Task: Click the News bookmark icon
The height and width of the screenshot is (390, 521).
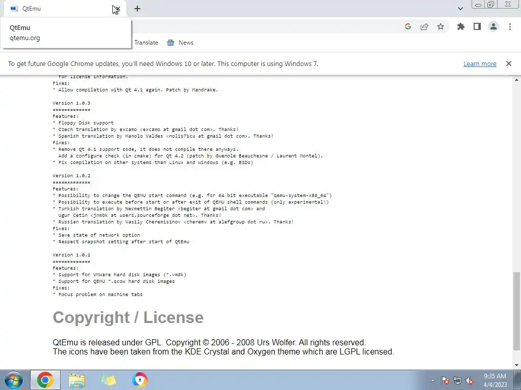Action: pyautogui.click(x=170, y=43)
